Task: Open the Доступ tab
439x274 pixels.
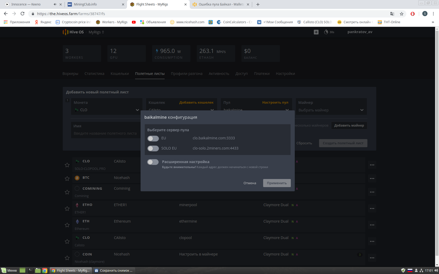Action: [241, 74]
